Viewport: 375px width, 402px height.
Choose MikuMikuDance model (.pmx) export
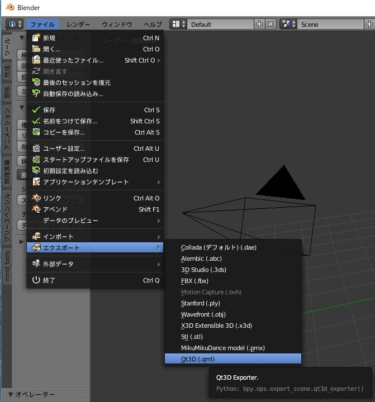(233, 348)
